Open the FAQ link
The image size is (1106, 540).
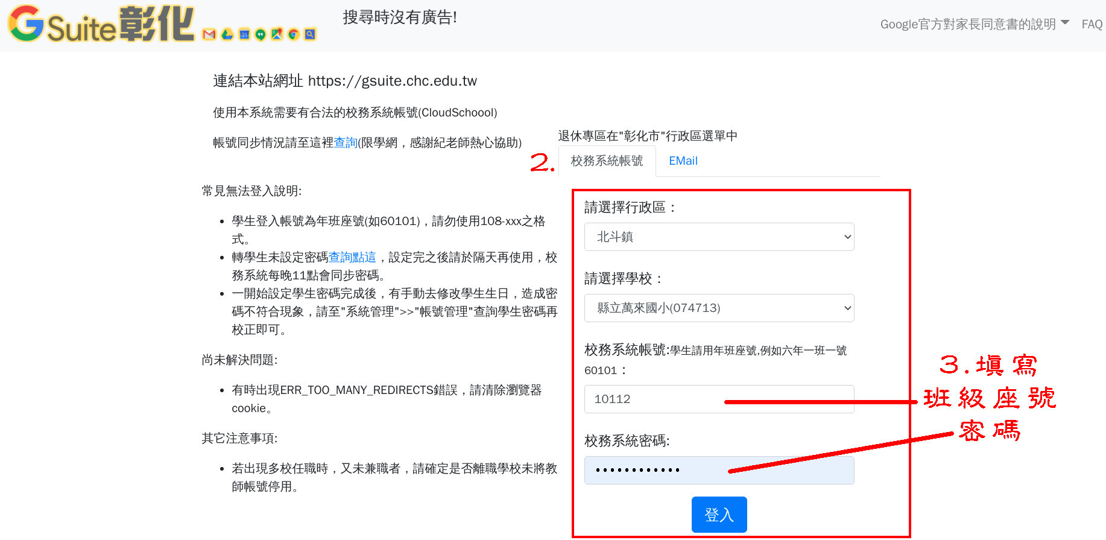point(1092,24)
